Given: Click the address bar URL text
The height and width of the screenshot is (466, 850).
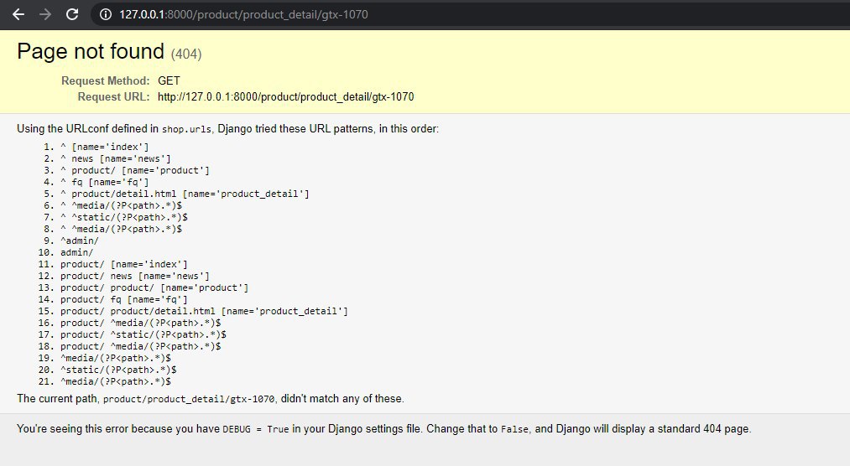Looking at the screenshot, I should tap(243, 14).
